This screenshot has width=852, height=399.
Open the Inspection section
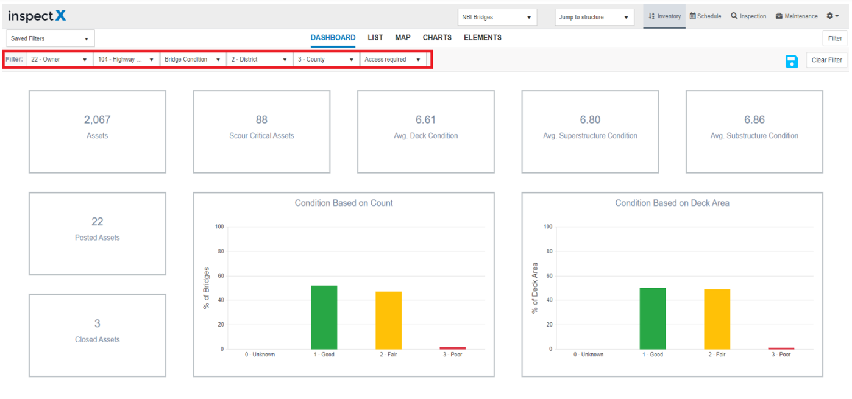(748, 16)
